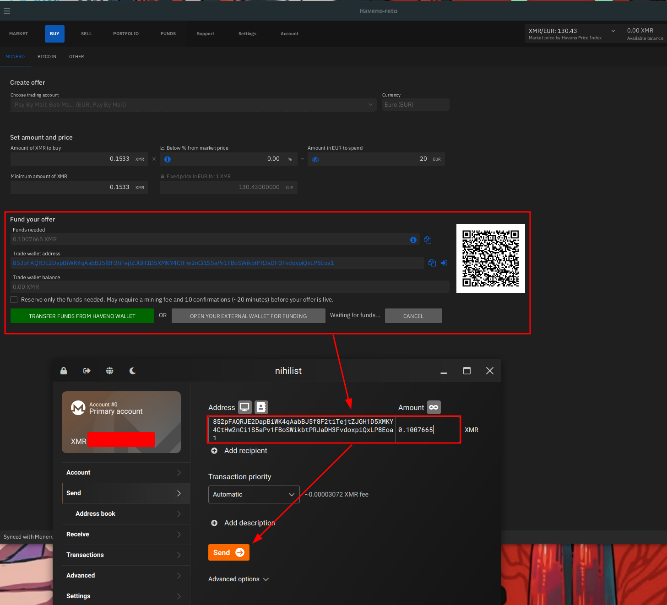Open wallet via arrow icon beside trade address

pyautogui.click(x=444, y=263)
